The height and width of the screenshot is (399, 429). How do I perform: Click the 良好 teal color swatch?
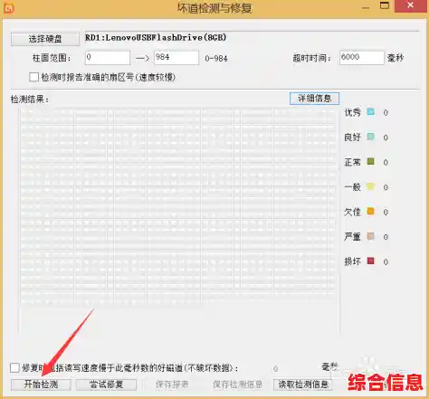pos(371,137)
